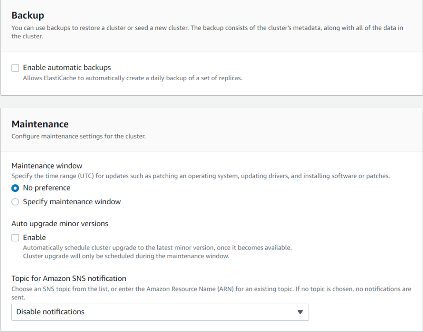Click the dropdown arrow beside Disable notifications
423x332 pixels.
click(301, 312)
